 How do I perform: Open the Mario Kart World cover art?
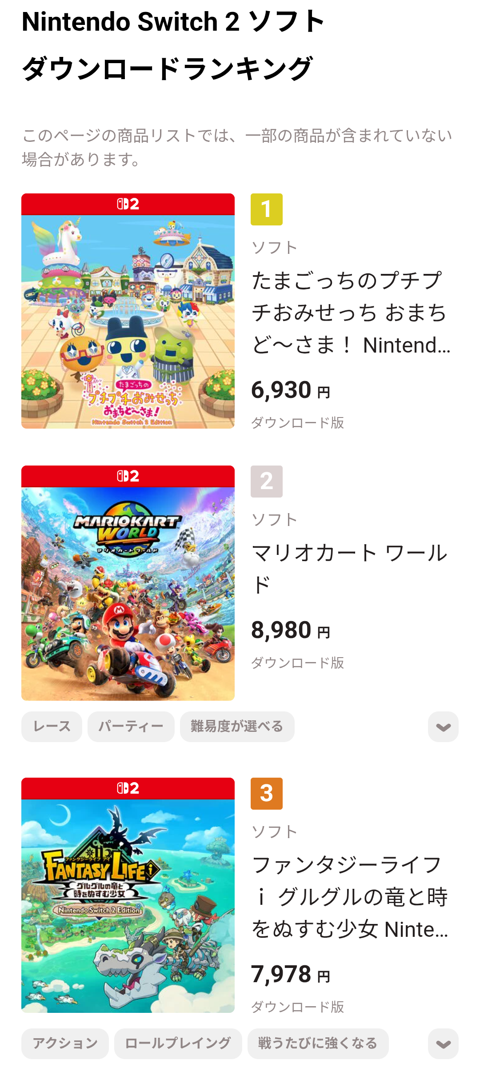click(x=128, y=594)
